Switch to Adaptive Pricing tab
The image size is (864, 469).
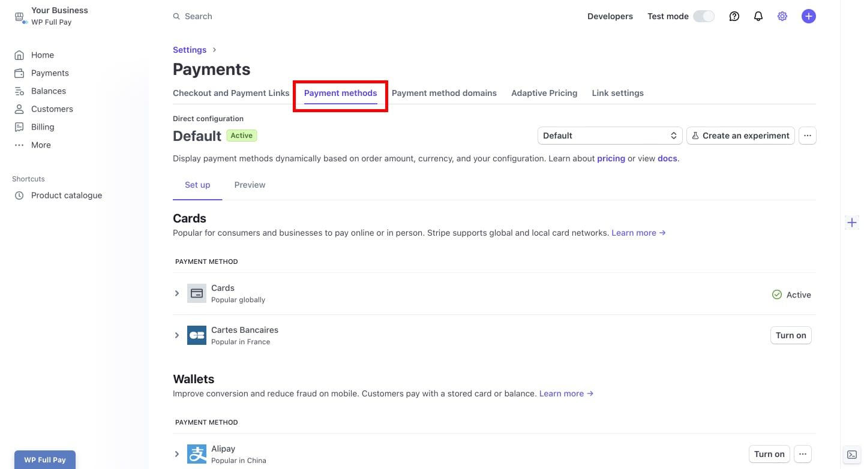(544, 93)
